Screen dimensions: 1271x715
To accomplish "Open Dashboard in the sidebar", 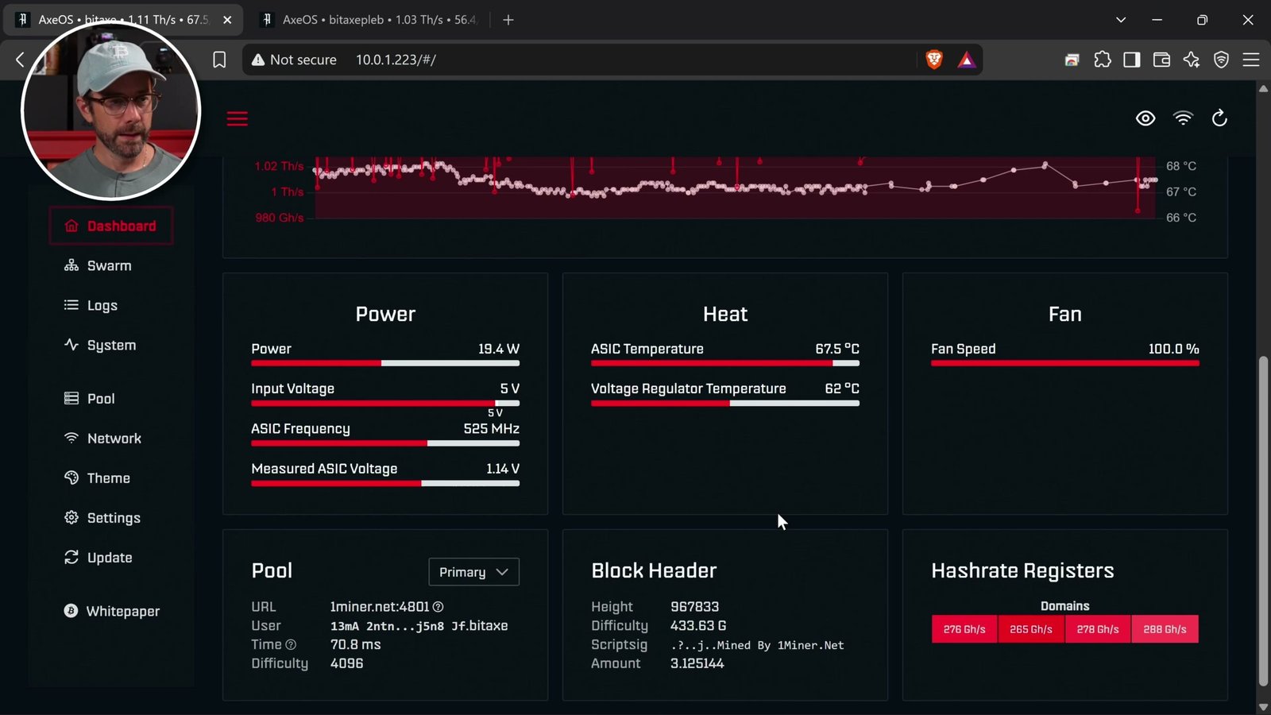I will click(x=111, y=226).
